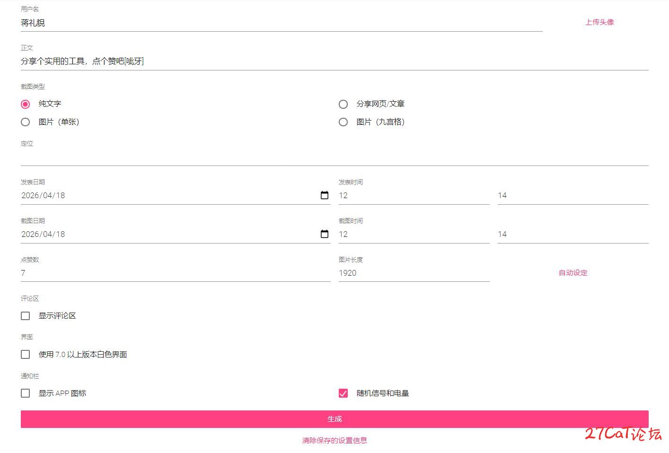Choose 图片（单张） screenshot type
Viewport: 669px width, 453px height.
pyautogui.click(x=26, y=122)
